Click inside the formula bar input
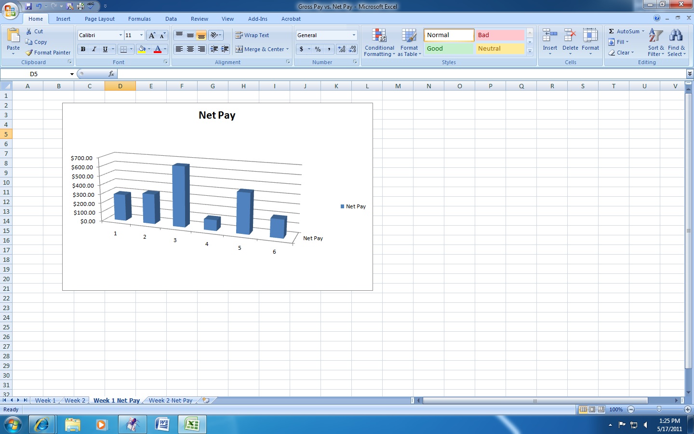Image resolution: width=694 pixels, height=434 pixels. (402, 74)
